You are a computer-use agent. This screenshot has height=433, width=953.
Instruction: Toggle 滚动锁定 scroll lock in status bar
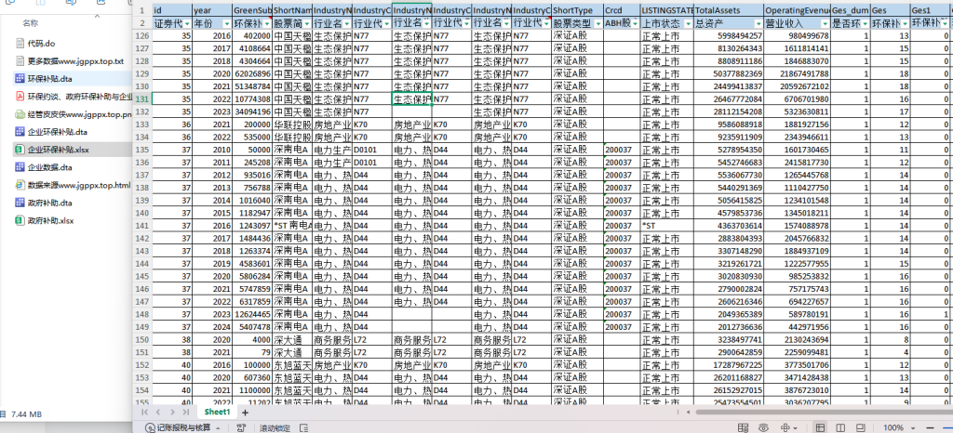coord(275,427)
